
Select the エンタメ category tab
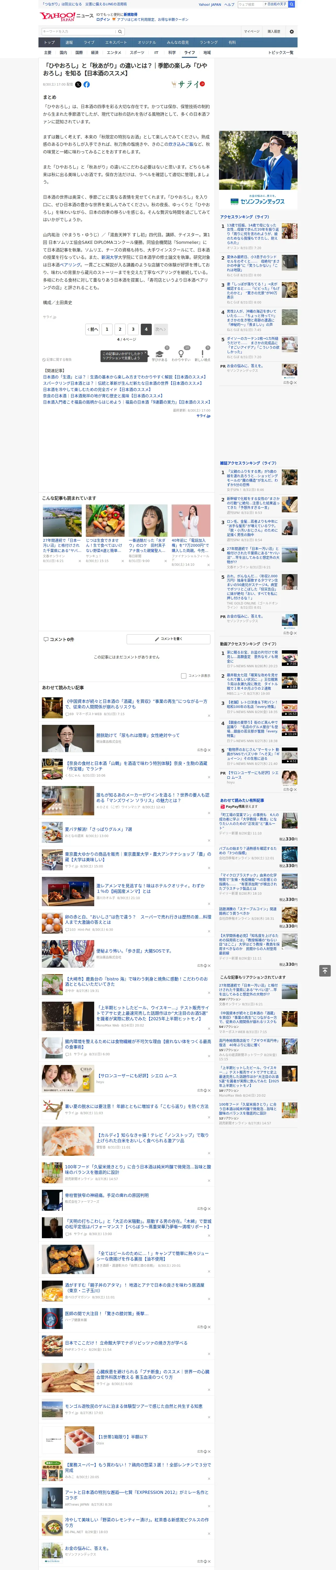pos(114,52)
